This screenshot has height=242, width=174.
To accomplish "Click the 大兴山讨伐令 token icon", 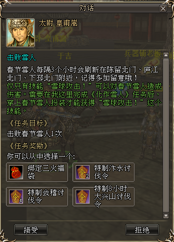I will tap(83, 197).
